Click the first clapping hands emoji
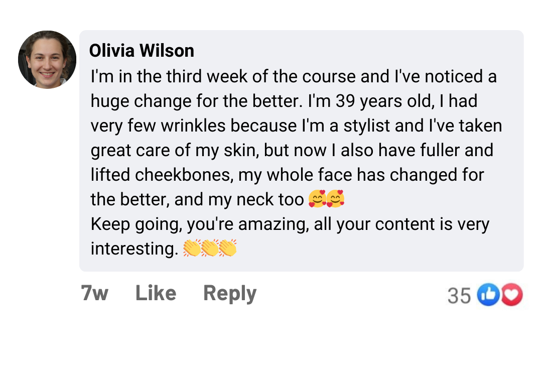The height and width of the screenshot is (375, 542). [192, 248]
